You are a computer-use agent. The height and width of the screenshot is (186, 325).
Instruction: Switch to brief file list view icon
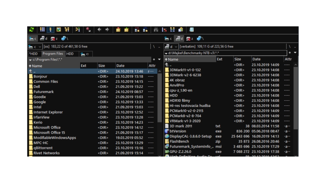(x=42, y=30)
